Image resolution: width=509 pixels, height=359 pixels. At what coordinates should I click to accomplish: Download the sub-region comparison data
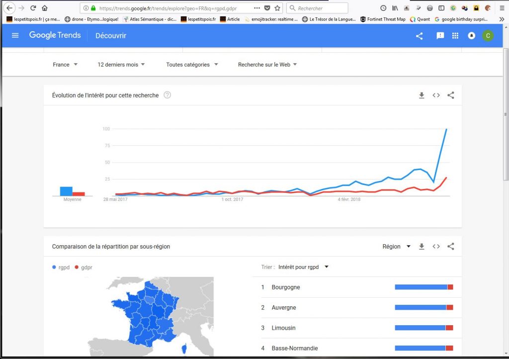pyautogui.click(x=422, y=247)
